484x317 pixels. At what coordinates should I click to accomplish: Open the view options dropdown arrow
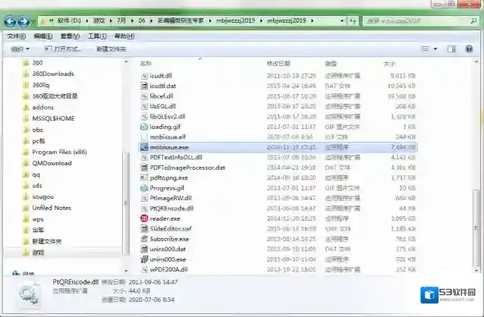coord(435,49)
